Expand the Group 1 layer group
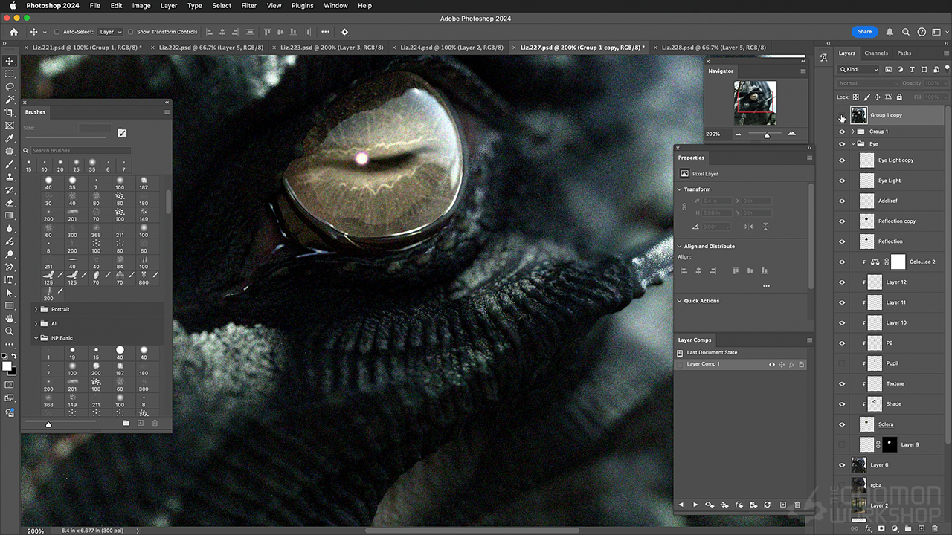 (x=852, y=132)
